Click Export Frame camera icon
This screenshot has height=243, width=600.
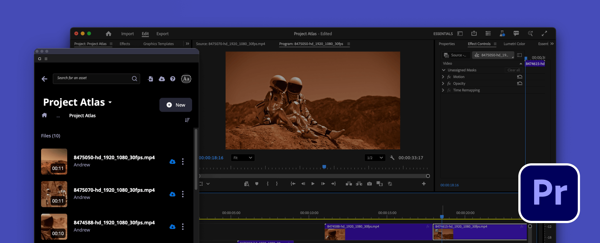point(369,184)
